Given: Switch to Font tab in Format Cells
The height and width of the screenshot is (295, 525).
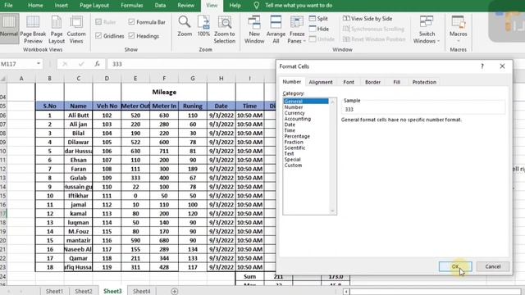Looking at the screenshot, I should pyautogui.click(x=349, y=82).
